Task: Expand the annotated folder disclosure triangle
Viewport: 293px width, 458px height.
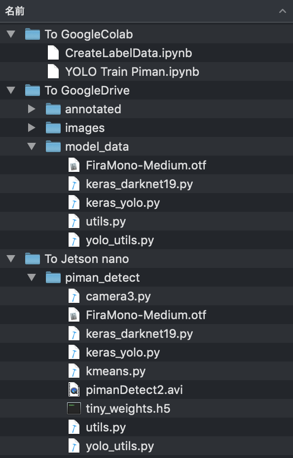Action: tap(32, 109)
